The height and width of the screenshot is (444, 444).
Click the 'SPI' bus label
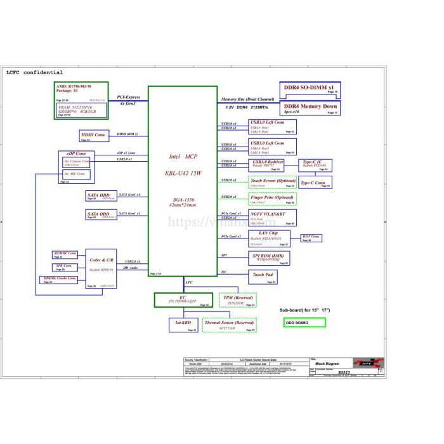click(x=224, y=256)
